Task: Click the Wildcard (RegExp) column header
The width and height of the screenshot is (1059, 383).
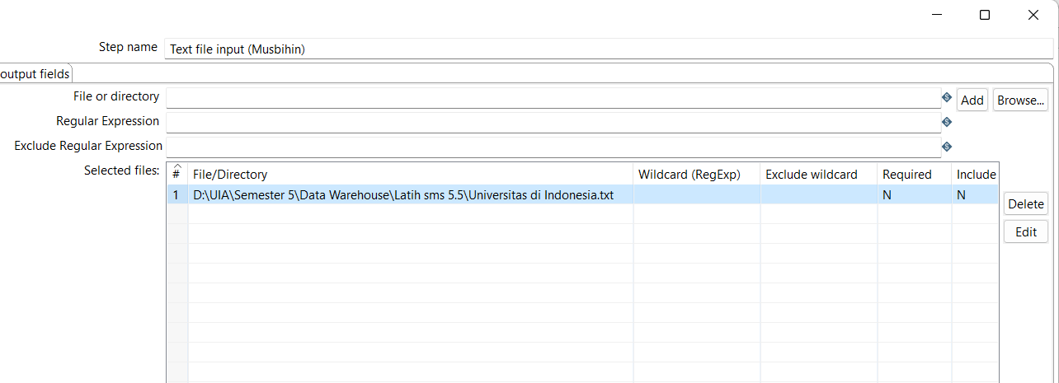Action: pyautogui.click(x=697, y=175)
